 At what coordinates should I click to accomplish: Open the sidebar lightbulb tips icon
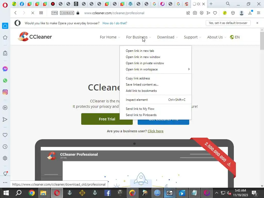(5, 174)
